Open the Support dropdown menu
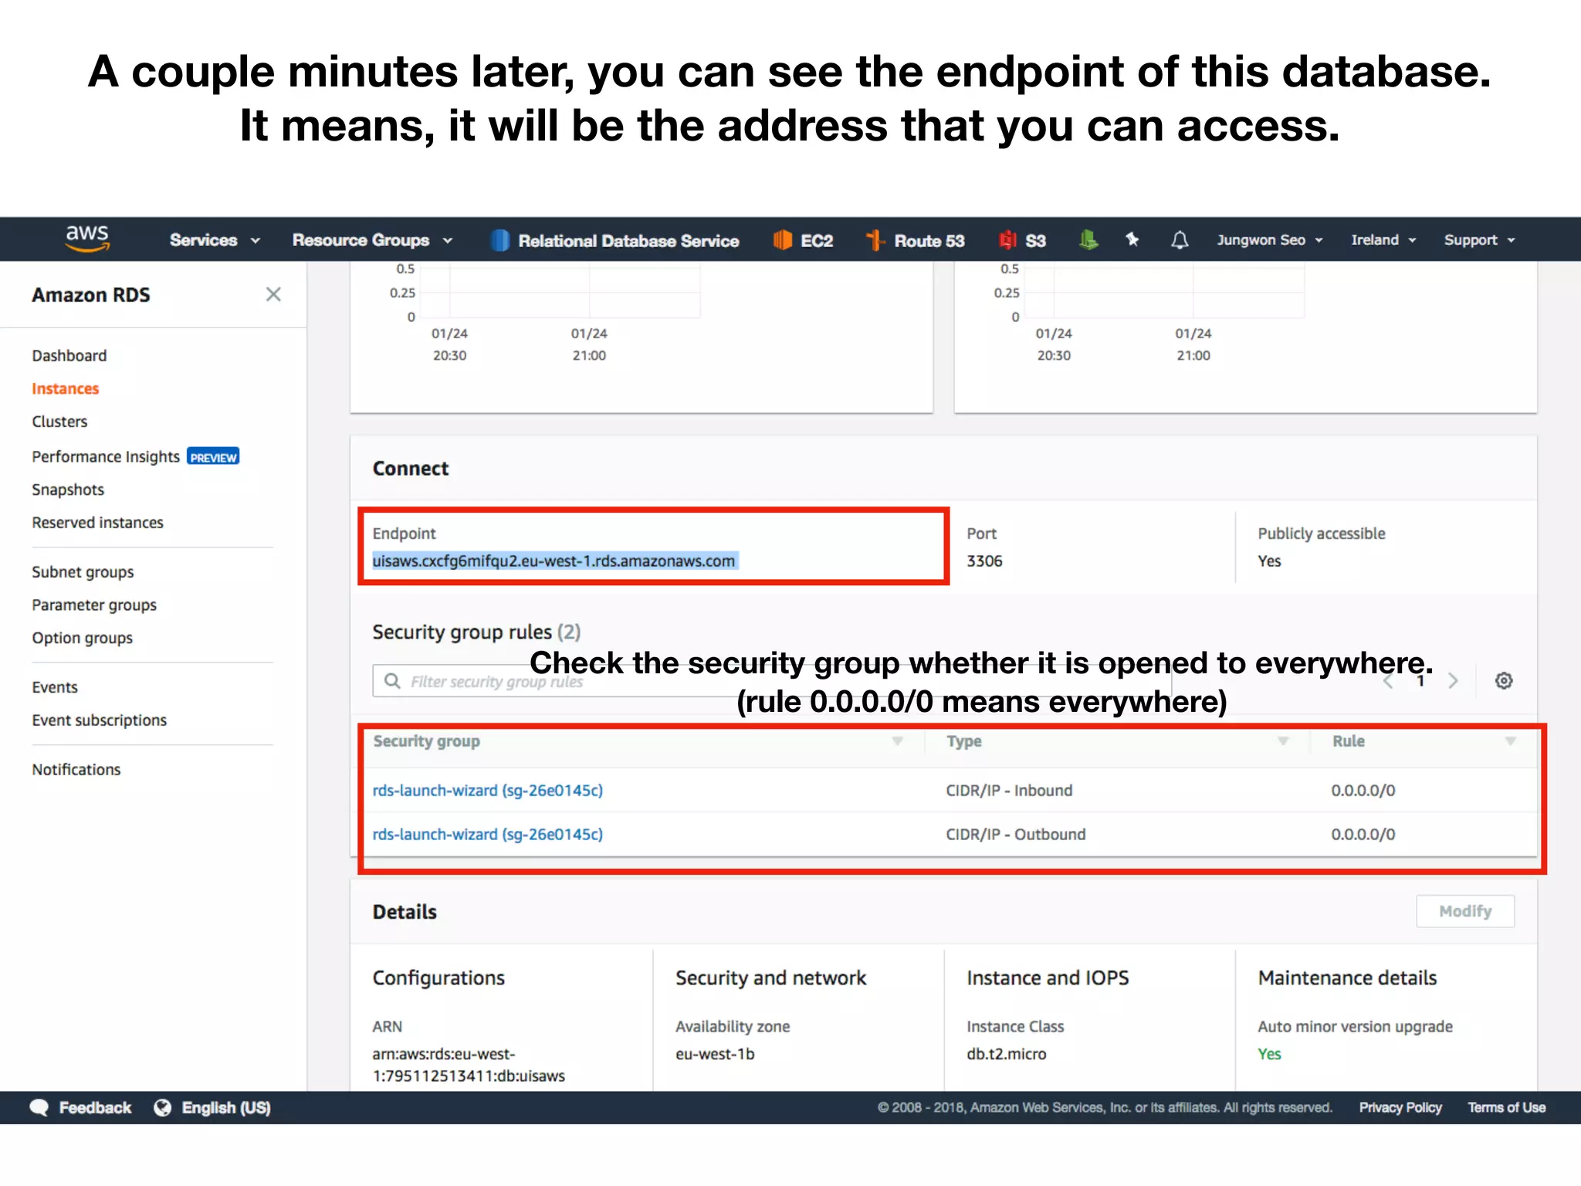The width and height of the screenshot is (1581, 1186). click(1480, 240)
